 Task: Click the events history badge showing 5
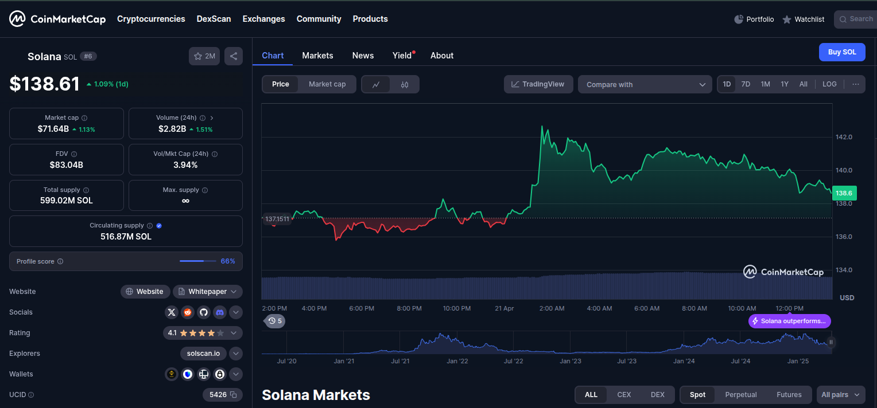(275, 321)
